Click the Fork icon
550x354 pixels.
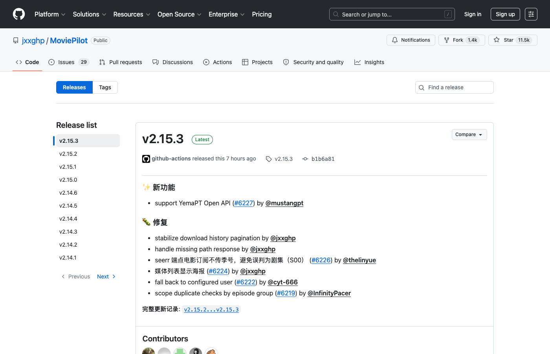447,40
